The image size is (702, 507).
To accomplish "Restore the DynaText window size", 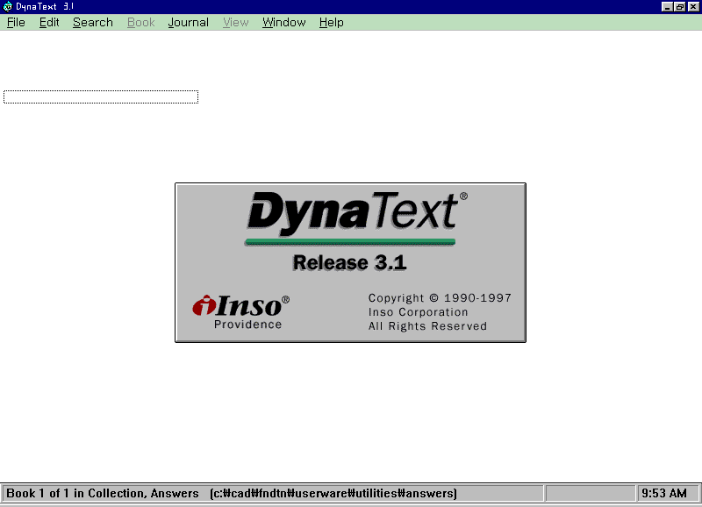I will 679,7.
